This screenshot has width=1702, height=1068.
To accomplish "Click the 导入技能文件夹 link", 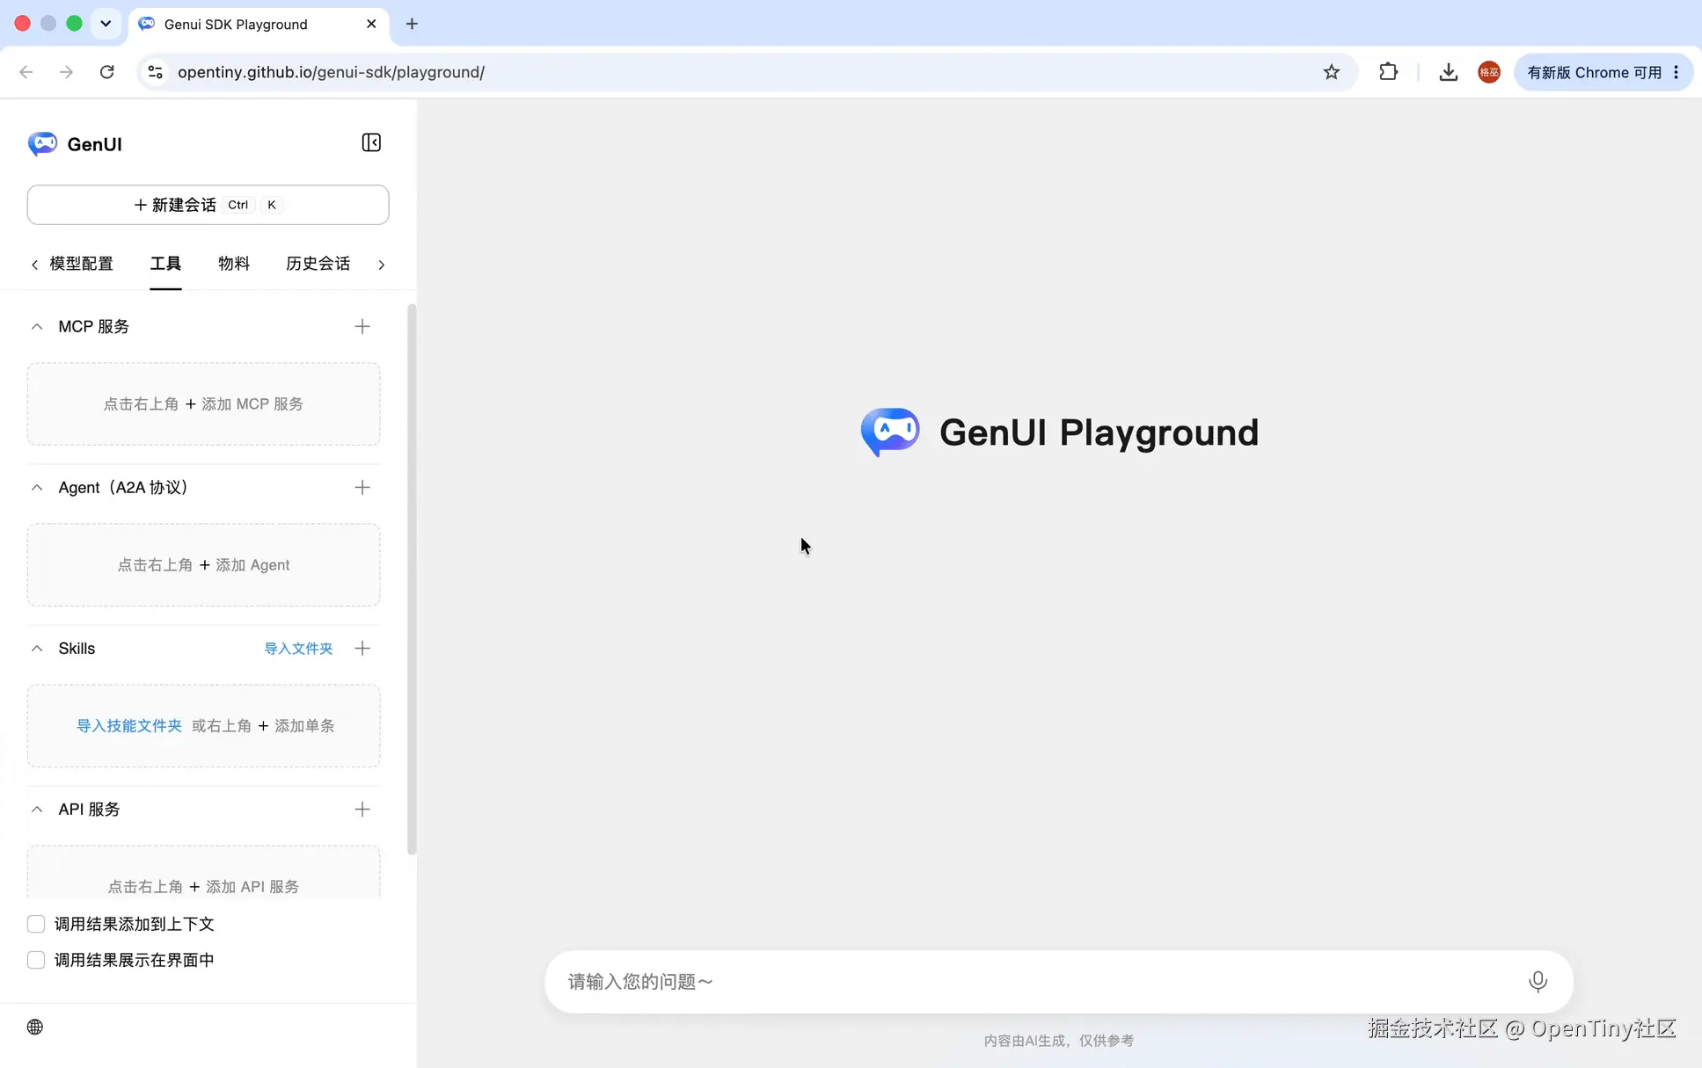I will 129,726.
